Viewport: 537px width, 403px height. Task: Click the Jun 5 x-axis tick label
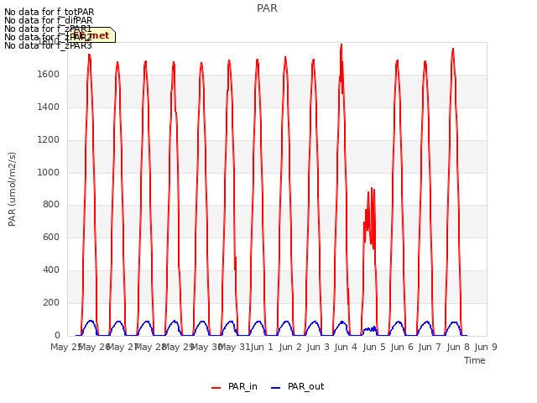point(374,347)
